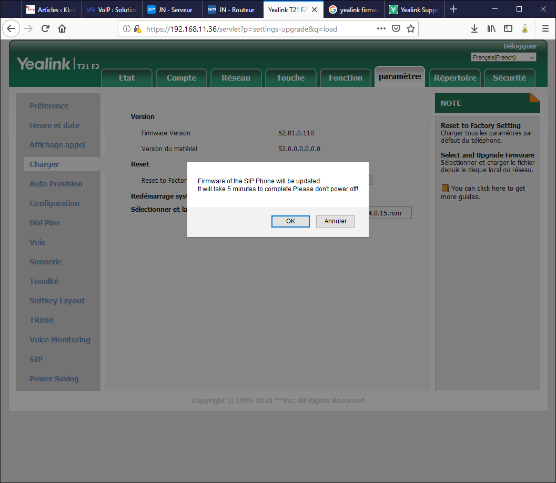Confirm firmware update with OK
The width and height of the screenshot is (556, 483).
(x=290, y=221)
